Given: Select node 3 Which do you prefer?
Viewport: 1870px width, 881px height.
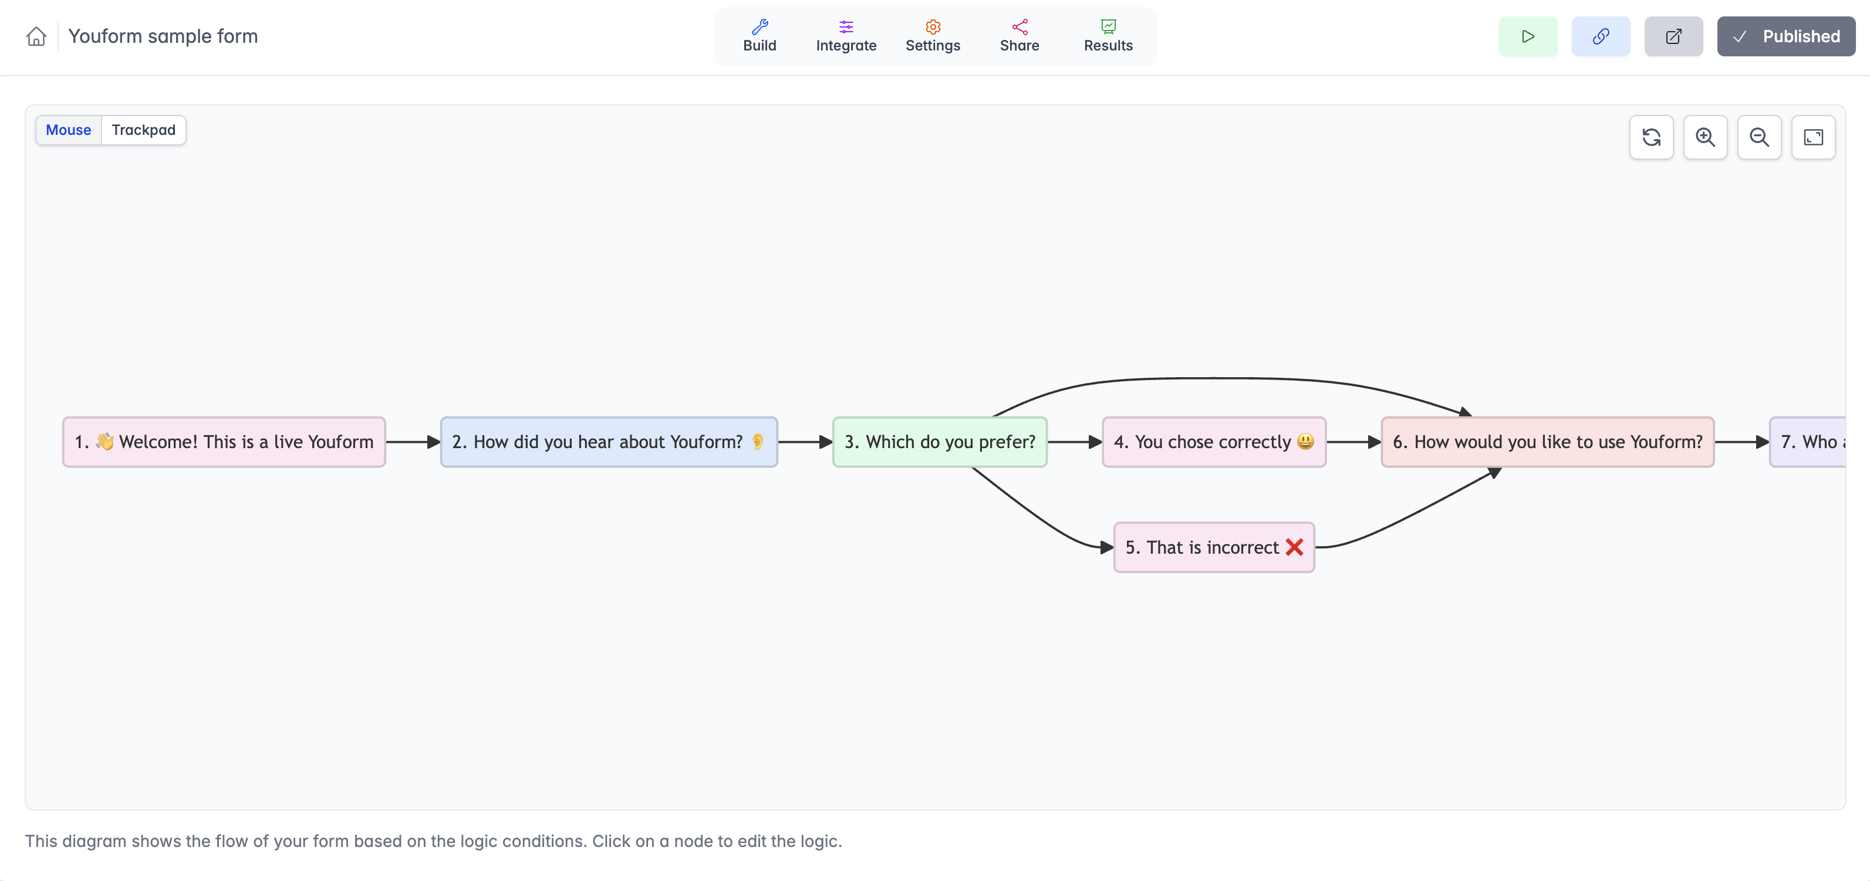Looking at the screenshot, I should 940,442.
